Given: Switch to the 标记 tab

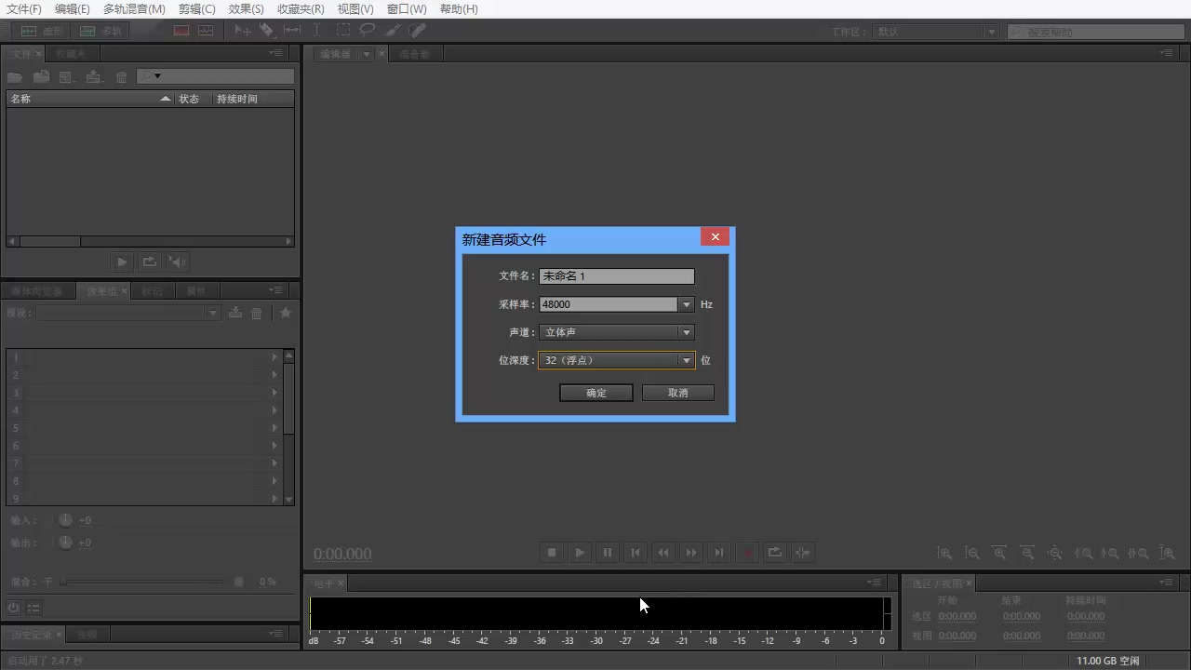Looking at the screenshot, I should (x=152, y=291).
